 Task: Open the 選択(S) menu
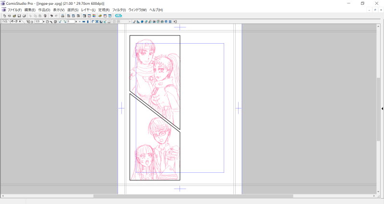(73, 10)
